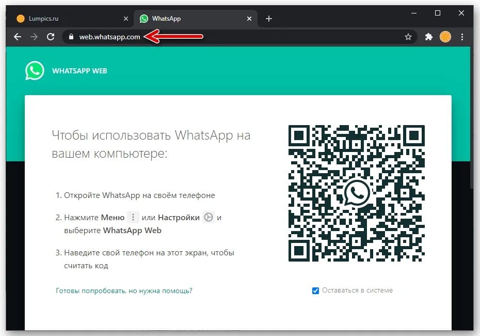Image resolution: width=480 pixels, height=336 pixels.
Task: Reload the WhatsApp Web page
Action: pyautogui.click(x=51, y=37)
